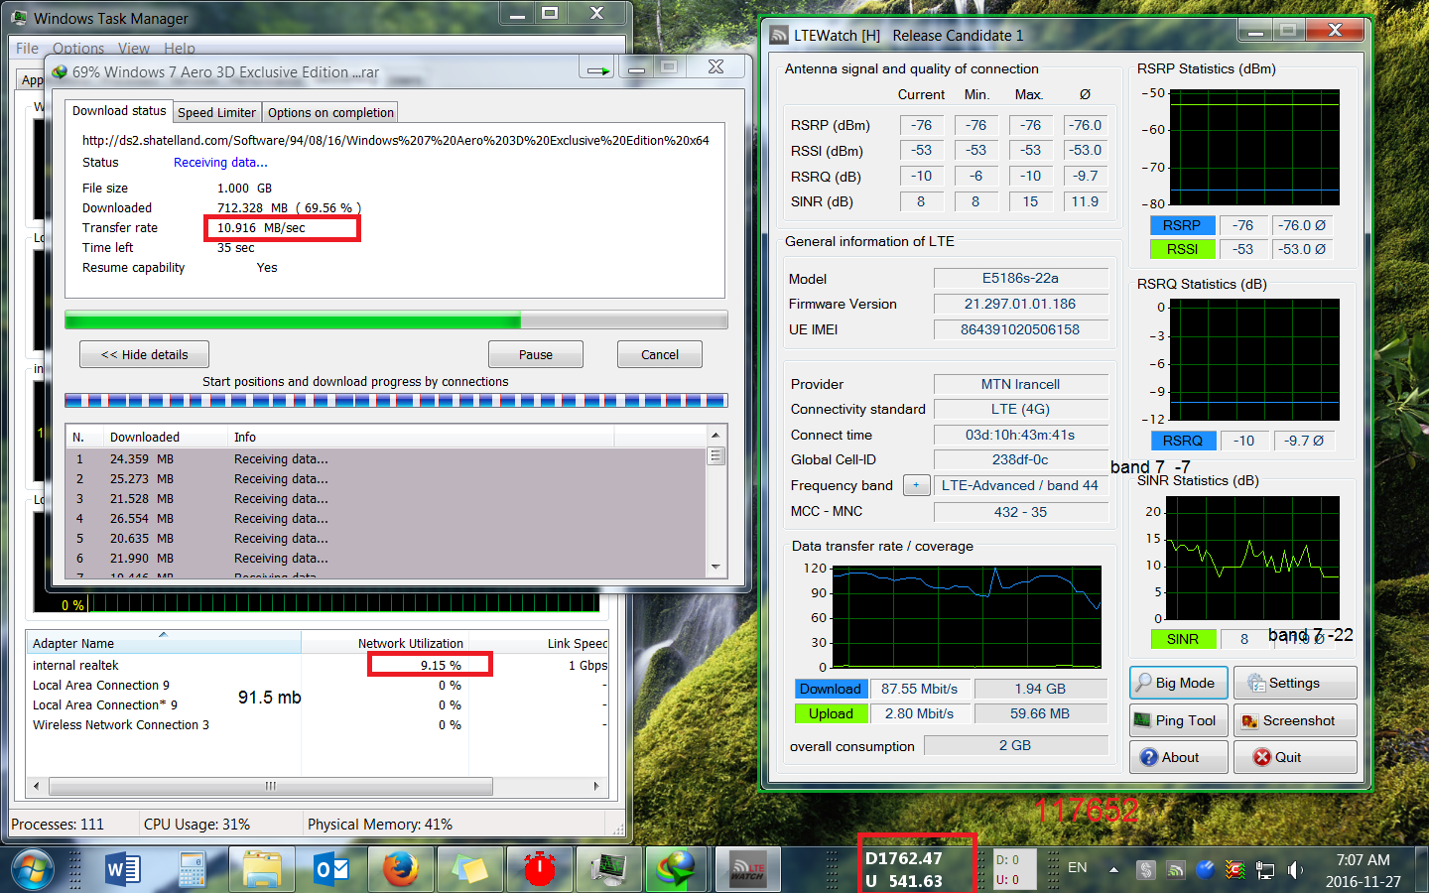This screenshot has height=893, width=1429.
Task: Switch to LTE Watch taskbar button
Action: tap(747, 870)
